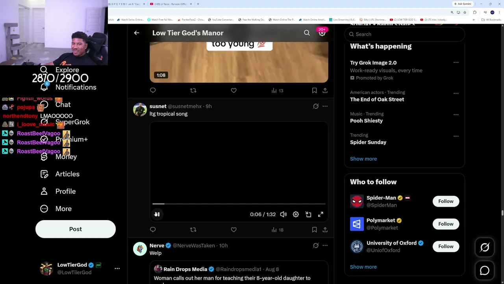
Task: Open the Spider-Man profile avatar
Action: coord(357,201)
